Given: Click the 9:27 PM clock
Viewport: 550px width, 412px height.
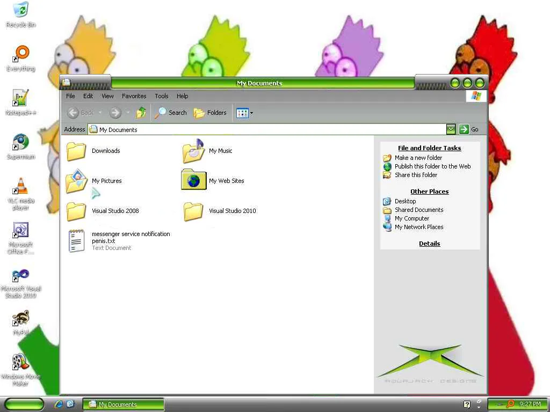Looking at the screenshot, I should pos(530,404).
